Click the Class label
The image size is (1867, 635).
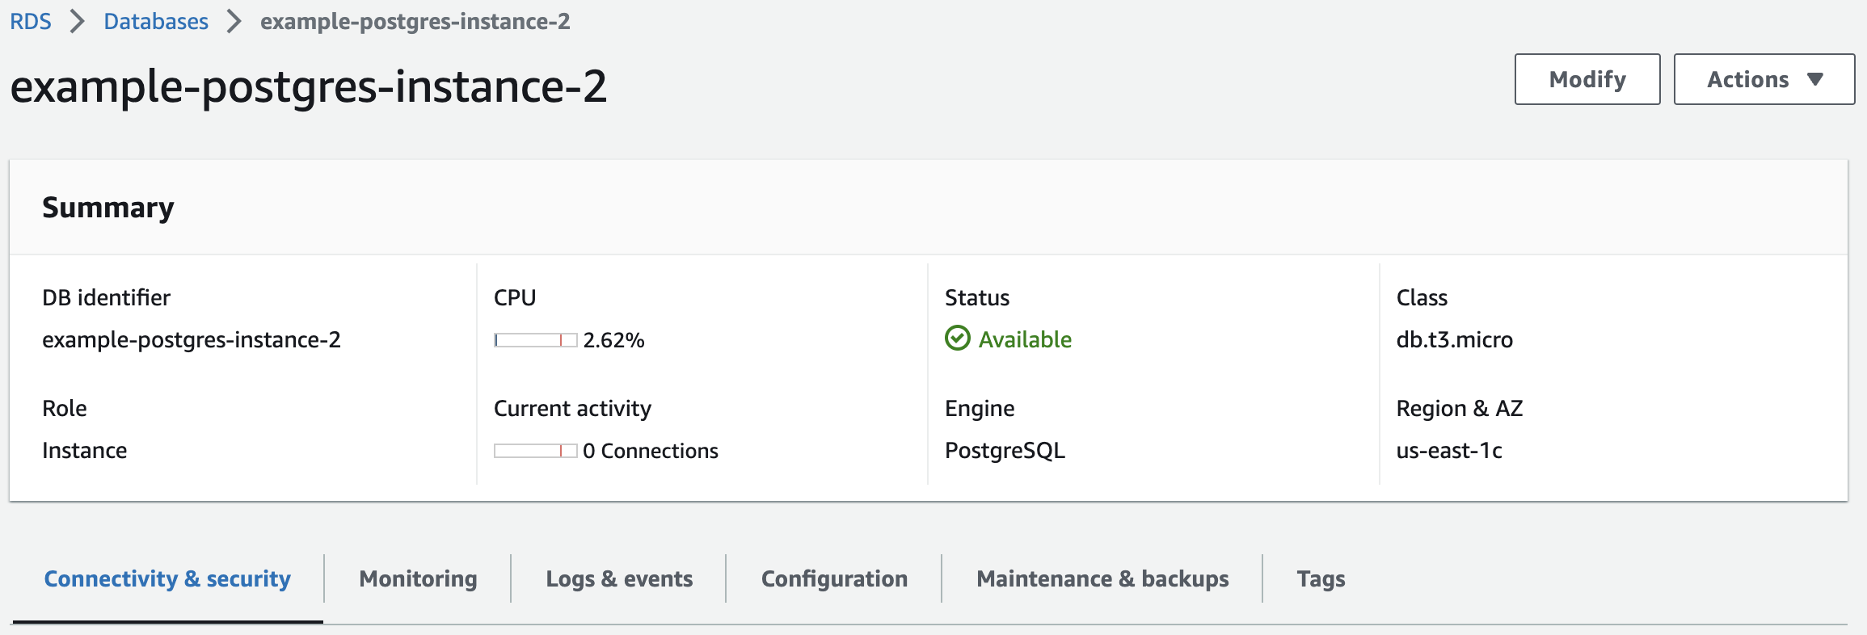pyautogui.click(x=1422, y=297)
